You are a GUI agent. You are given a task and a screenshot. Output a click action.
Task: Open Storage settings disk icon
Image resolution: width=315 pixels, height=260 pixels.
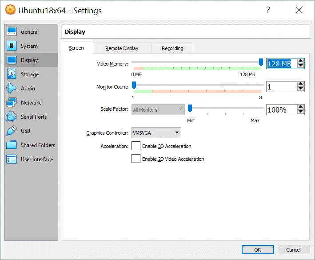[12, 74]
